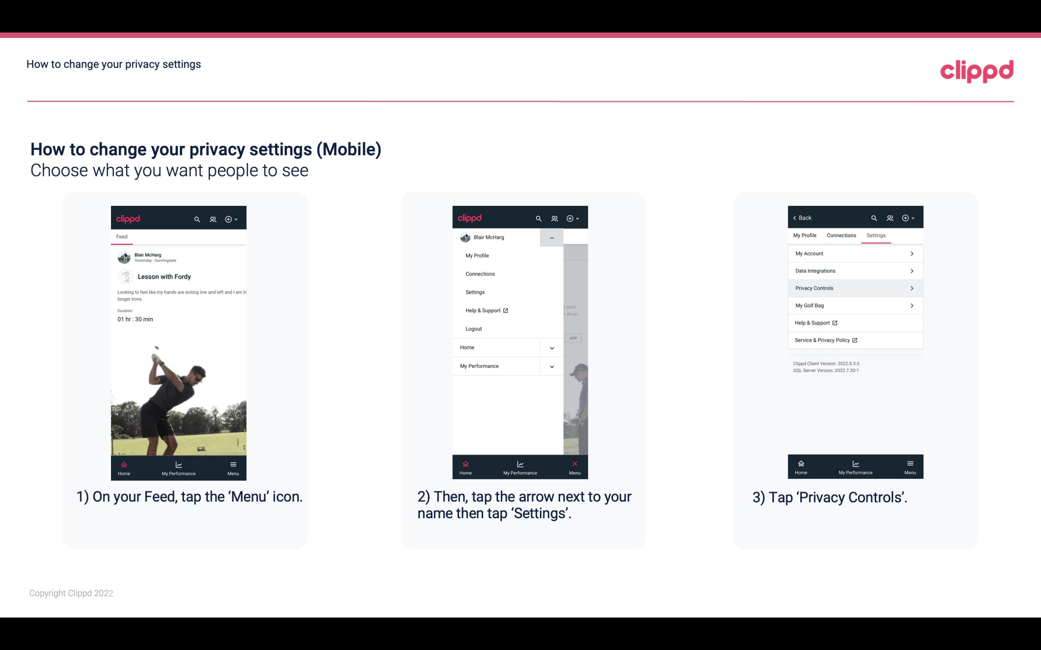Select My Profile from dropdown menu
This screenshot has width=1041, height=650.
(x=477, y=255)
